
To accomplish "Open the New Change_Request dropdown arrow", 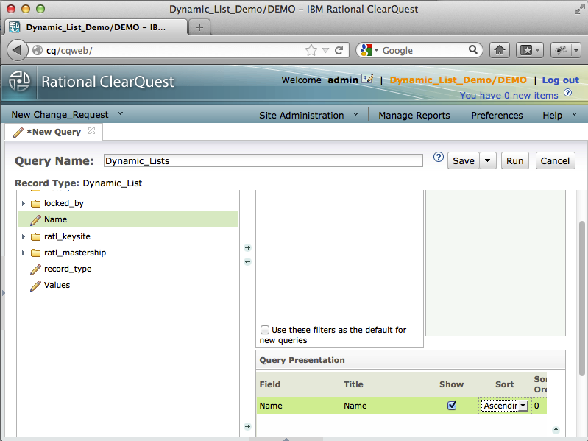I will (120, 113).
